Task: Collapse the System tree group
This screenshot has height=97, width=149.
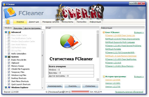Action: coord(6,57)
